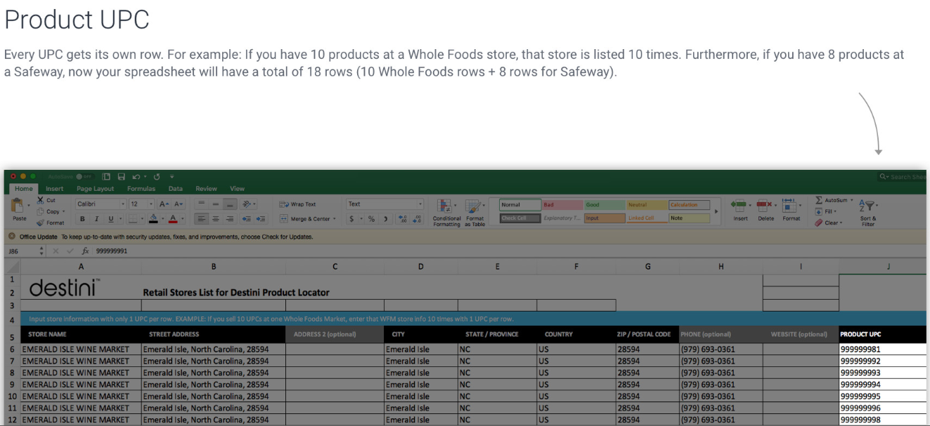Expand the AutoSum dropdown
This screenshot has width=930, height=426.
point(852,201)
